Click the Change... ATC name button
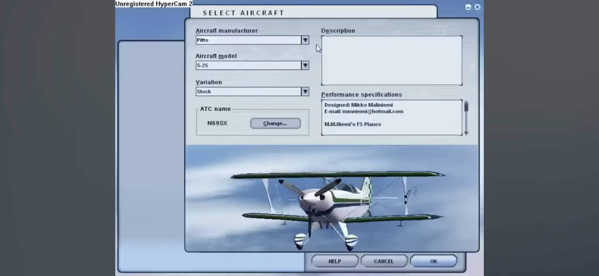Viewport: 599px width, 276px height. [275, 123]
